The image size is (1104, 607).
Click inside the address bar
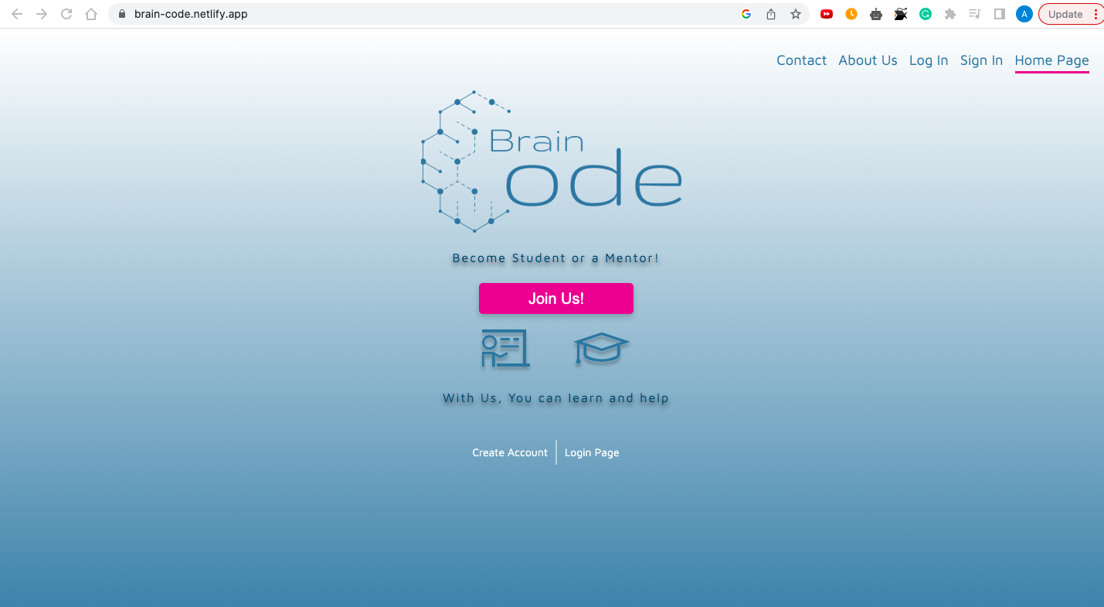(309, 13)
